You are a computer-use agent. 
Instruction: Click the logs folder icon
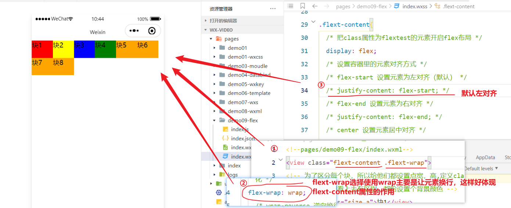(x=222, y=175)
